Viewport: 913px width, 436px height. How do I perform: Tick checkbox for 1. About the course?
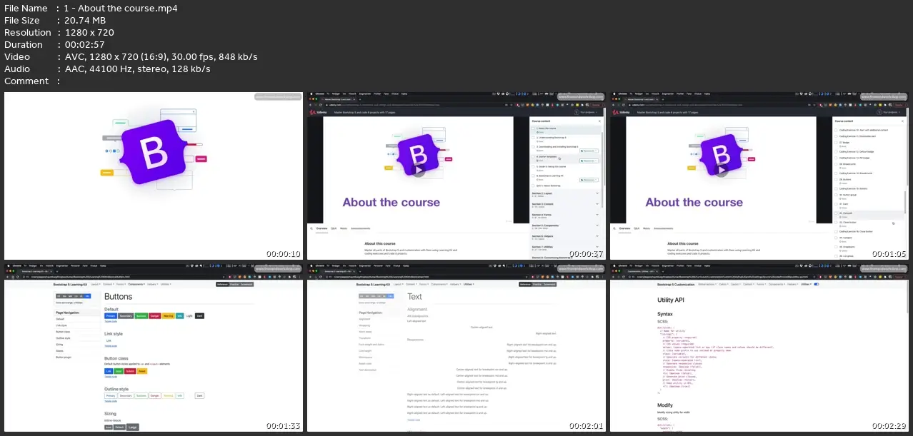[533, 128]
